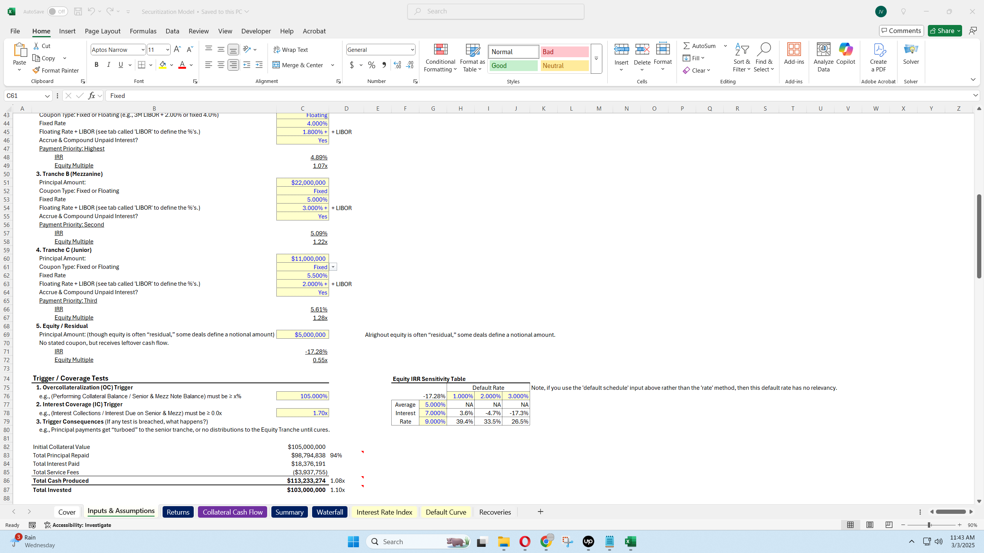Click the Increase Indent icon
The height and width of the screenshot is (553, 984).
click(x=259, y=65)
